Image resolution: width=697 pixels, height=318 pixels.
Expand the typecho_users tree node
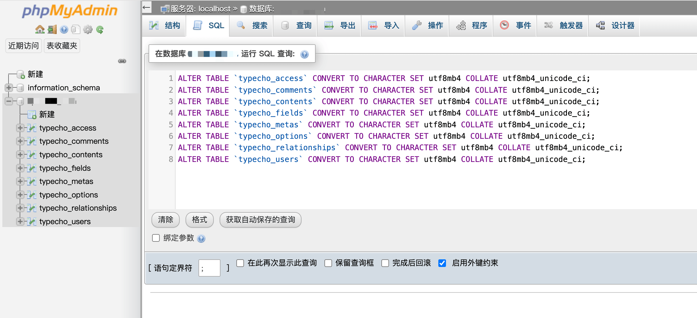(x=20, y=221)
